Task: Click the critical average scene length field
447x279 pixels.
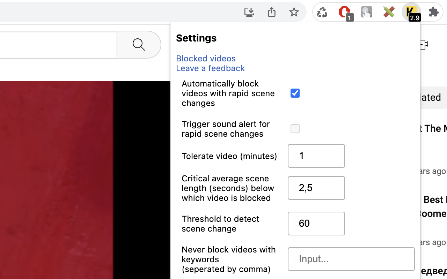Action: pos(316,188)
